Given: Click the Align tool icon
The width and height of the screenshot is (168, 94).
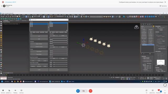Looking at the screenshot, I should point(68,17).
